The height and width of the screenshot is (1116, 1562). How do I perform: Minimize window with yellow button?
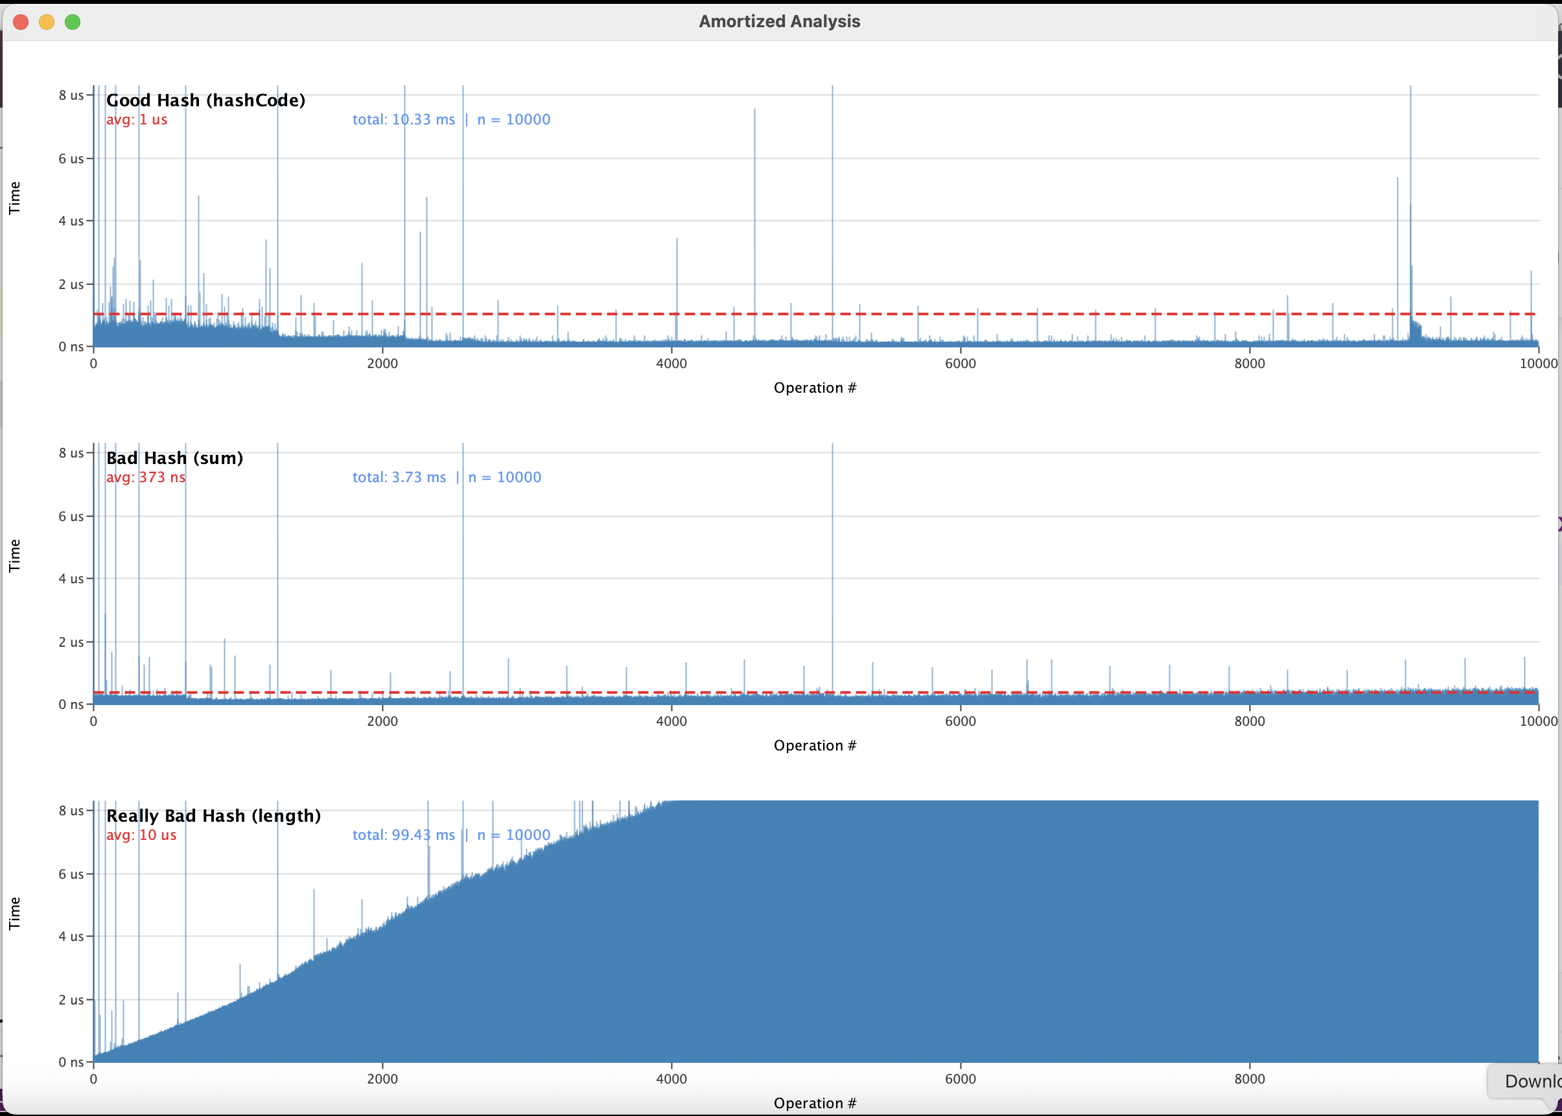47,22
